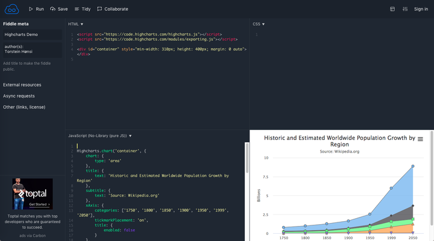
Task: Expand External resources section
Action: pos(22,85)
